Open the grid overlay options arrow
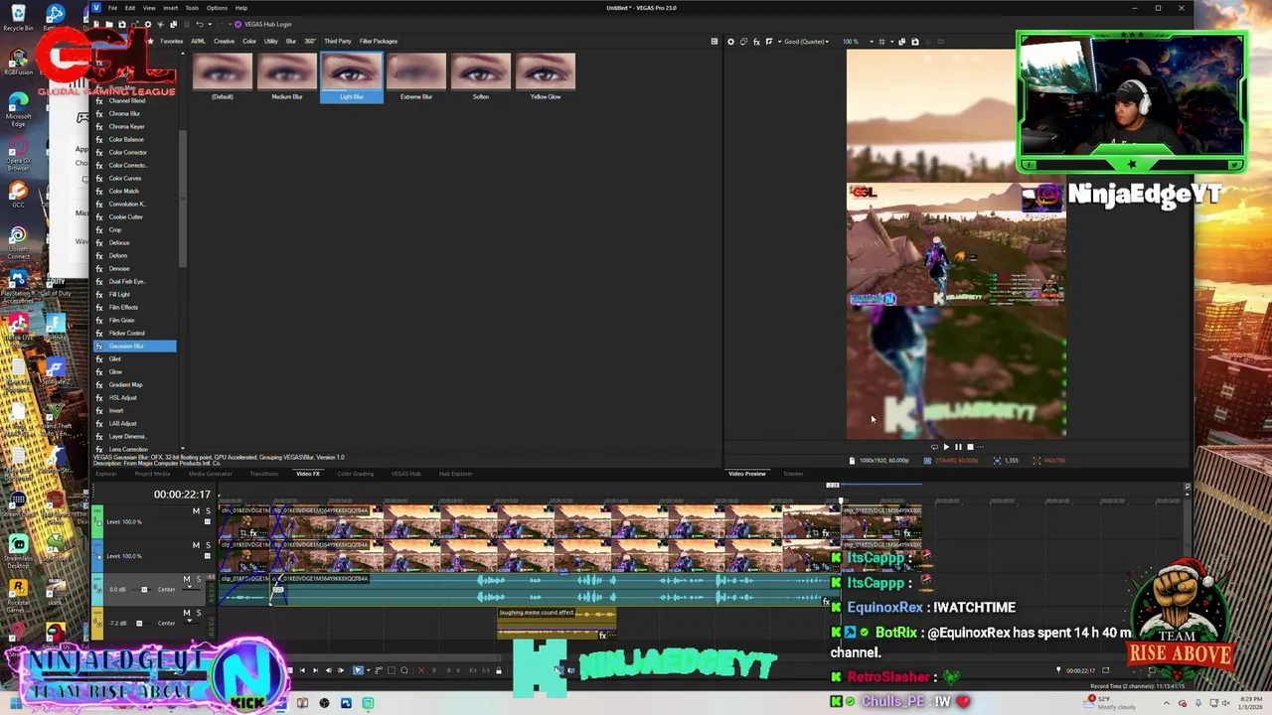Screen dimensions: 1272x715 [892, 42]
